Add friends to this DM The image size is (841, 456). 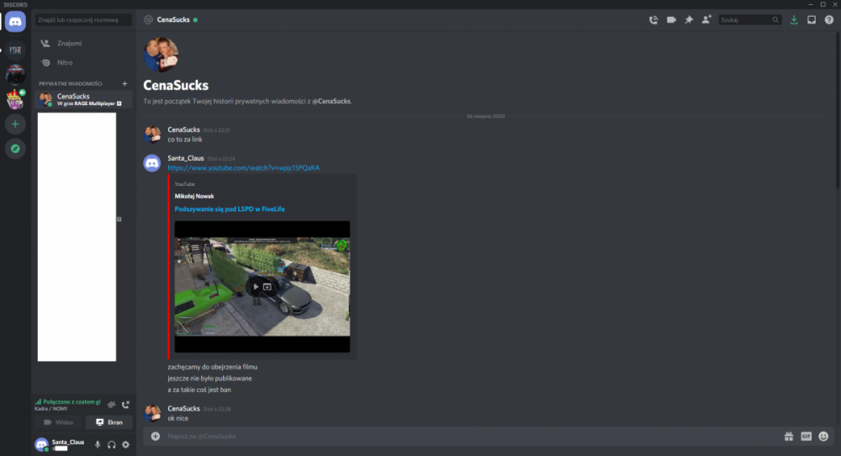coord(706,19)
